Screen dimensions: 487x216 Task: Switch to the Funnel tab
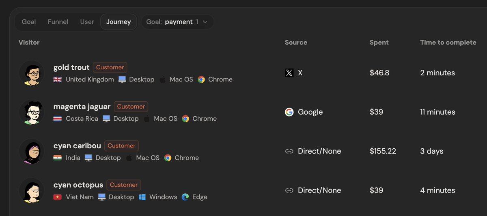pyautogui.click(x=58, y=21)
